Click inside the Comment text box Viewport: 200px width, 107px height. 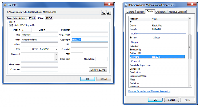pos(38,57)
